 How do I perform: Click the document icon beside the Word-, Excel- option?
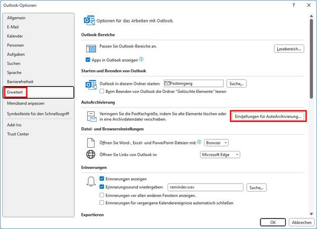pyautogui.click(x=91, y=143)
